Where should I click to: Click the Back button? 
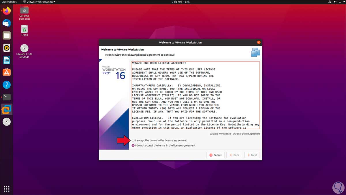[234, 155]
